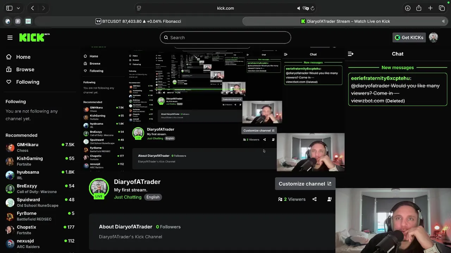Click the kick.com address field
The image size is (451, 253).
pyautogui.click(x=225, y=8)
